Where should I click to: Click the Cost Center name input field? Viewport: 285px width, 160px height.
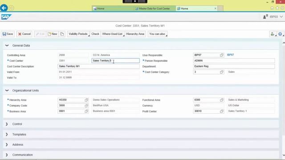coord(115,60)
